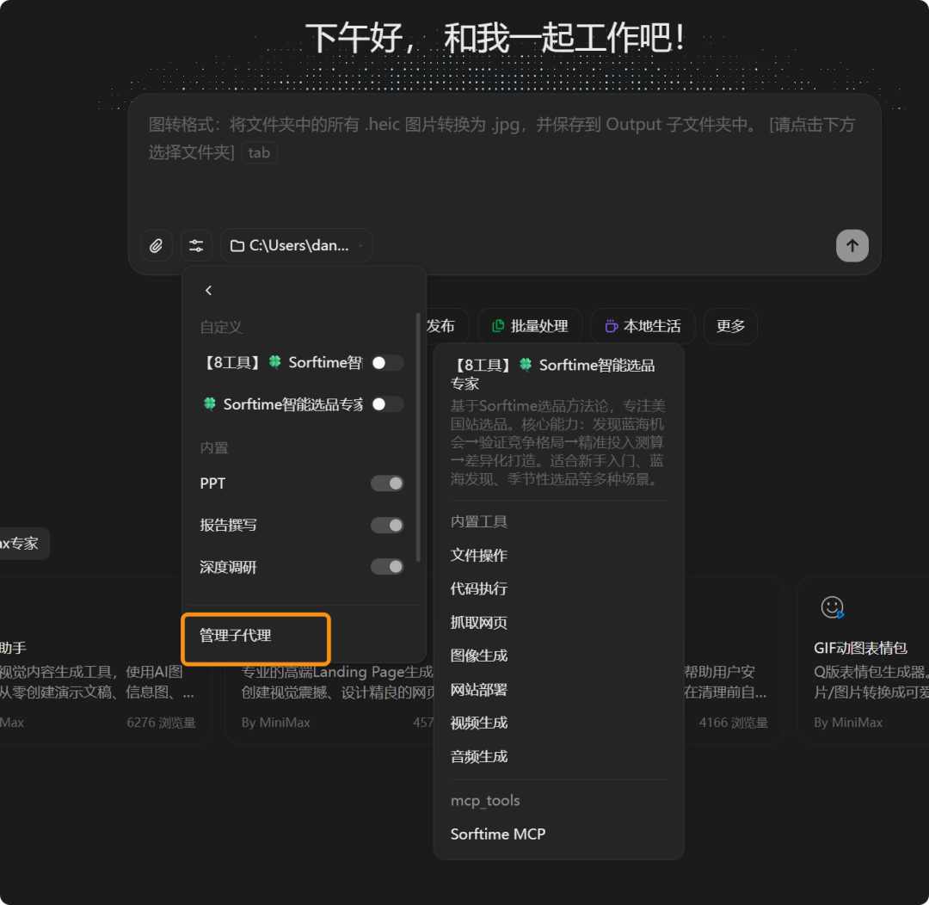Open the settings sliders icon beside attachment
The width and height of the screenshot is (929, 905).
(x=196, y=245)
